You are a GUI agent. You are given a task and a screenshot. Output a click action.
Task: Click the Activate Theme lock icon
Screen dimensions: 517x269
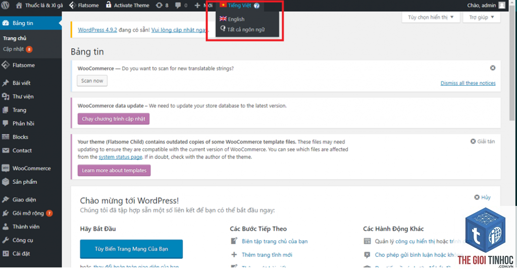[109, 5]
